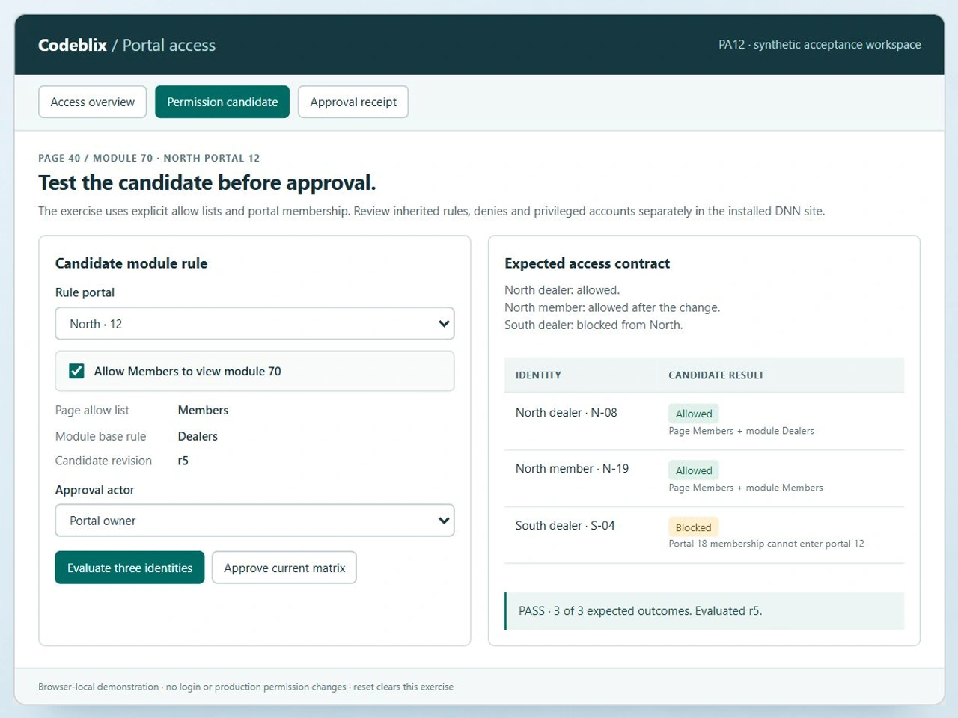The height and width of the screenshot is (718, 958).
Task: Click 'North member: allowed after the change.' line
Action: pos(612,307)
